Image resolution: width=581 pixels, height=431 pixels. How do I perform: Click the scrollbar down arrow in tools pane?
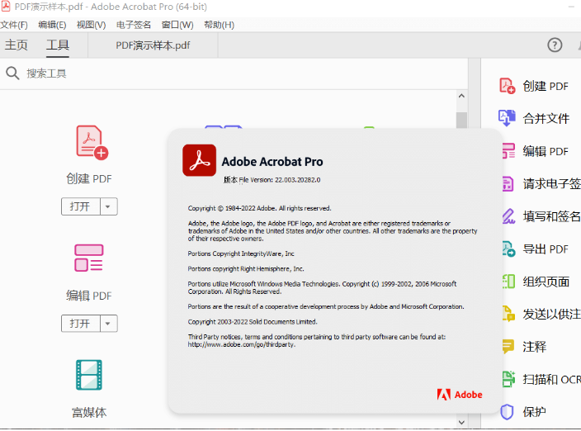[x=461, y=422]
